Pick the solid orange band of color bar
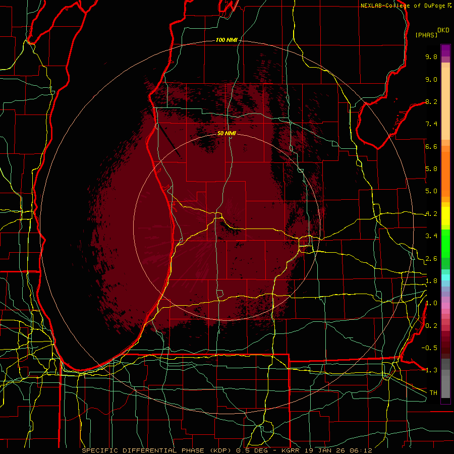This screenshot has height=454, width=454. pos(445,174)
